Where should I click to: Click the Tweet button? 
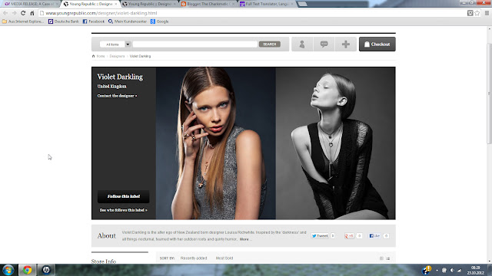point(320,236)
